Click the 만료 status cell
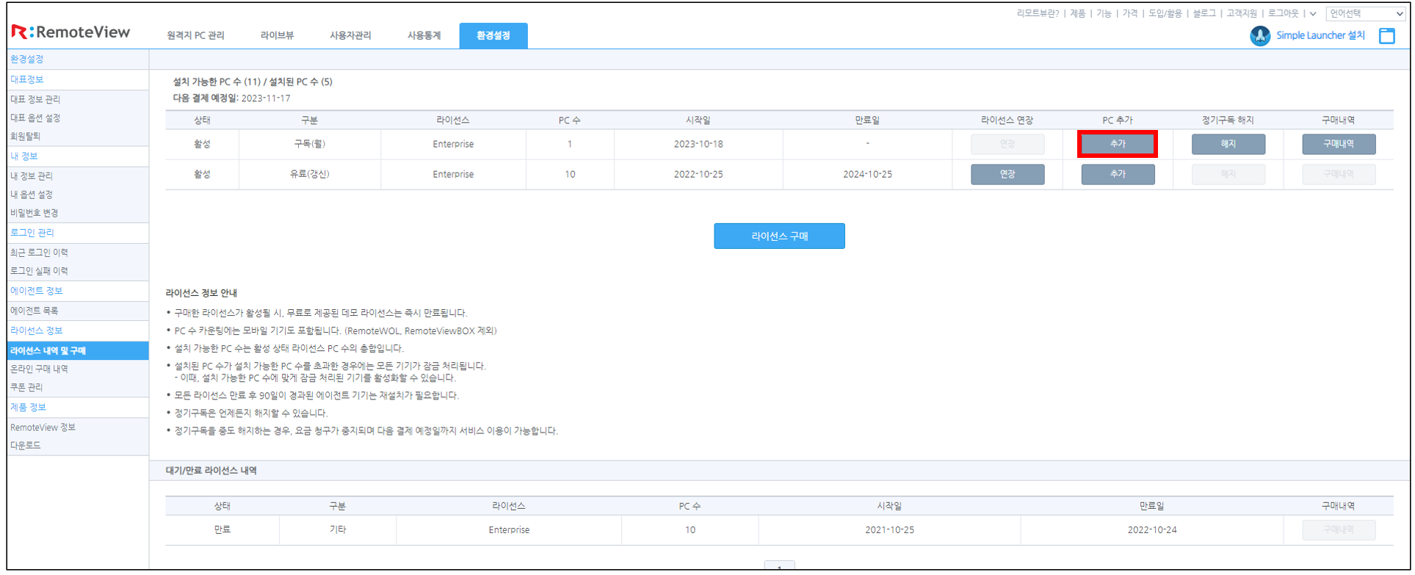 click(222, 529)
